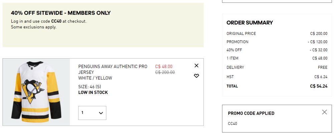The image size is (334, 135).
Task: Add the jersey to wishlist heart
Action: [x=196, y=76]
